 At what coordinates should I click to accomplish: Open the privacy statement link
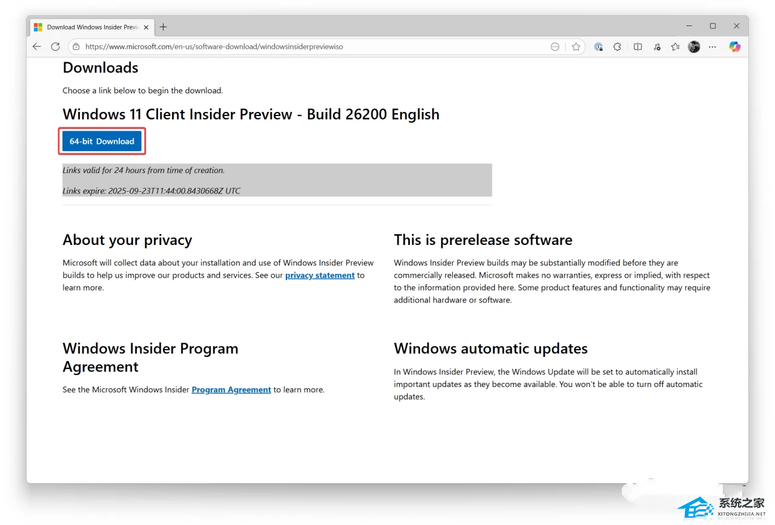point(320,276)
